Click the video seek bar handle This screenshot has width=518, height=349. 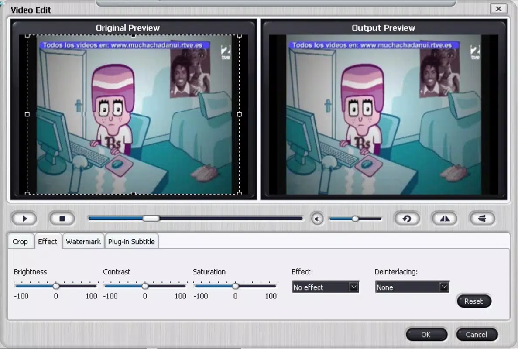click(x=151, y=218)
